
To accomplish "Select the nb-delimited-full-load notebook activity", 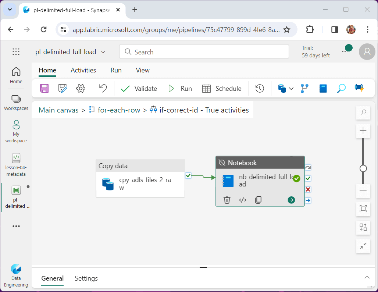I will point(260,181).
